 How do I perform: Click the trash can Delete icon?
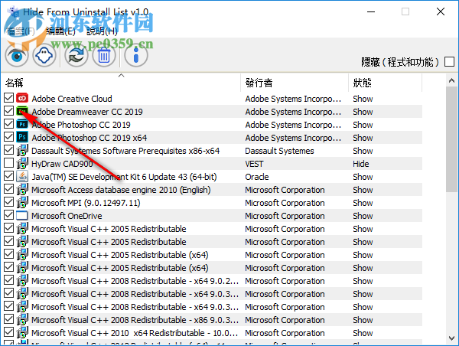coord(104,55)
